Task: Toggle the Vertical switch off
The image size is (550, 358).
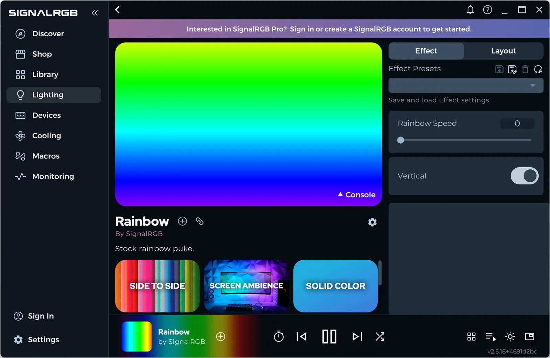Action: [524, 176]
